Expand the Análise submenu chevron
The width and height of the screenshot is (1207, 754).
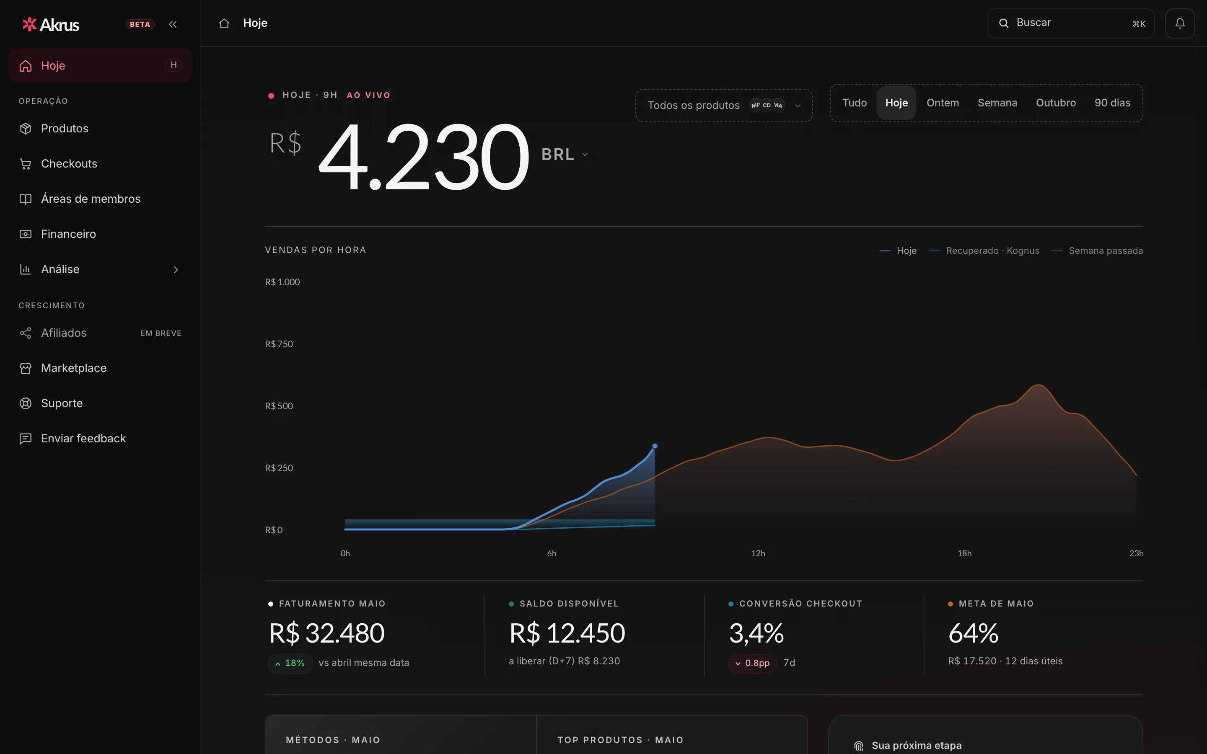pyautogui.click(x=176, y=269)
